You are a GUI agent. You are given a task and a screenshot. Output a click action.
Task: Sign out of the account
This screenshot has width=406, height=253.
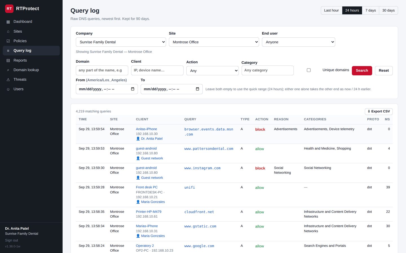(12, 240)
